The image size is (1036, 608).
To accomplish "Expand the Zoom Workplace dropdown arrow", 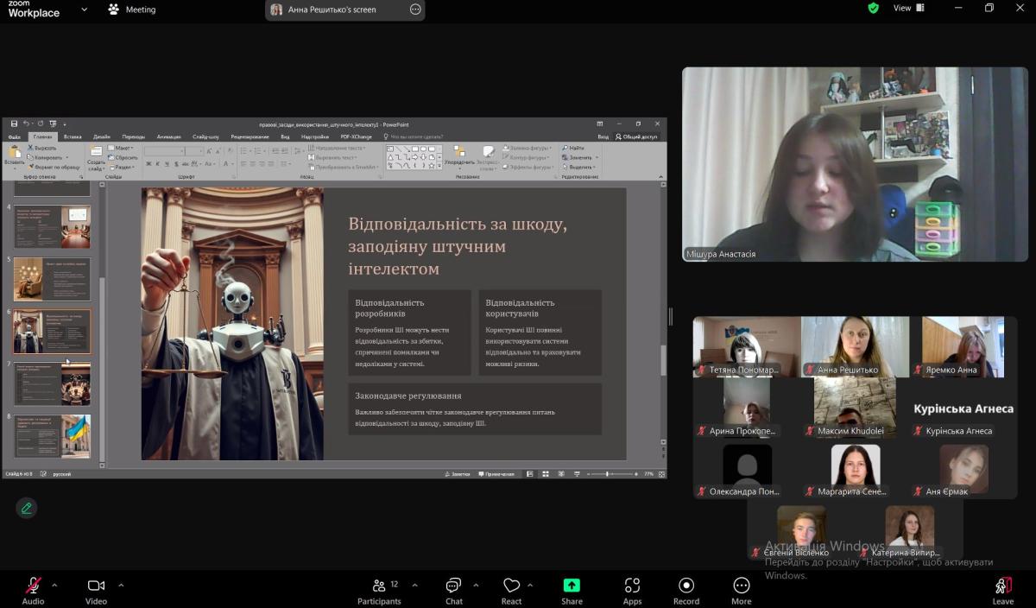I will tap(84, 9).
